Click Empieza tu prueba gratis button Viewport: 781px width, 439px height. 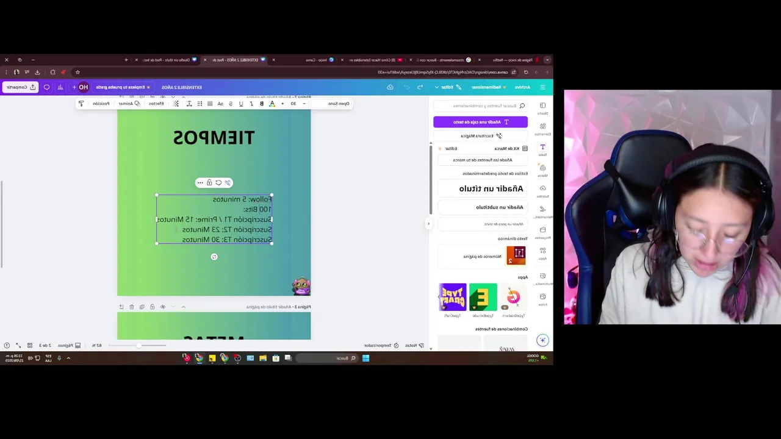click(123, 87)
